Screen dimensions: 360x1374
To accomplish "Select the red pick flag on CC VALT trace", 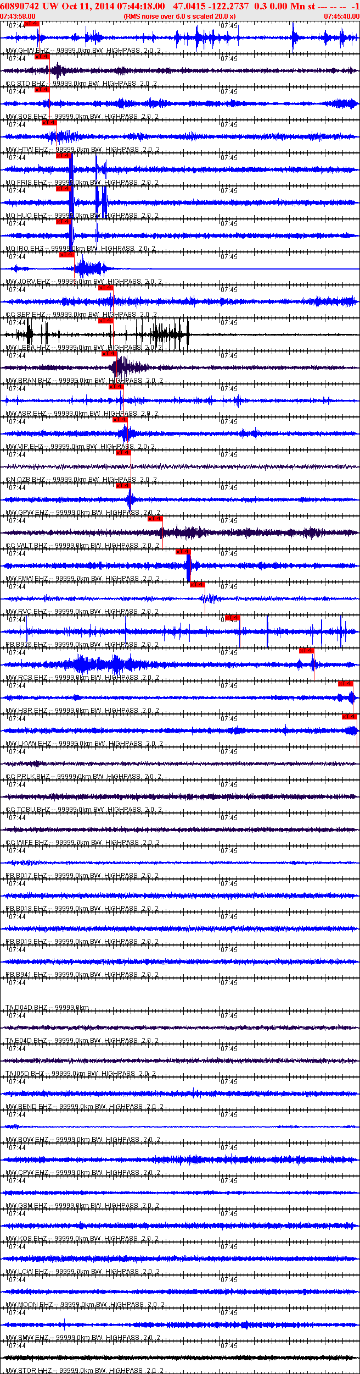I will tap(155, 519).
